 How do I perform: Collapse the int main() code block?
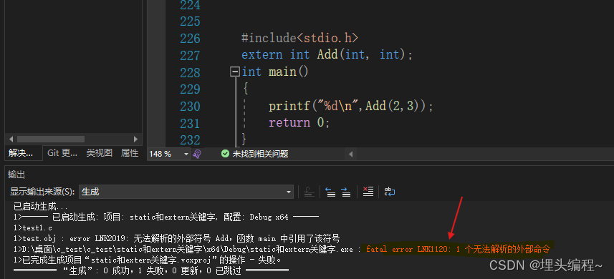pos(235,72)
